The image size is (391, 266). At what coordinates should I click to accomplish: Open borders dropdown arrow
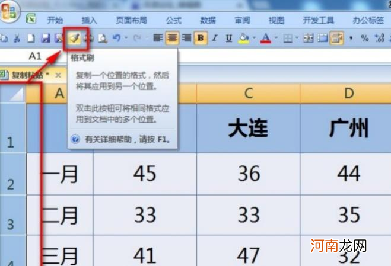297,38
